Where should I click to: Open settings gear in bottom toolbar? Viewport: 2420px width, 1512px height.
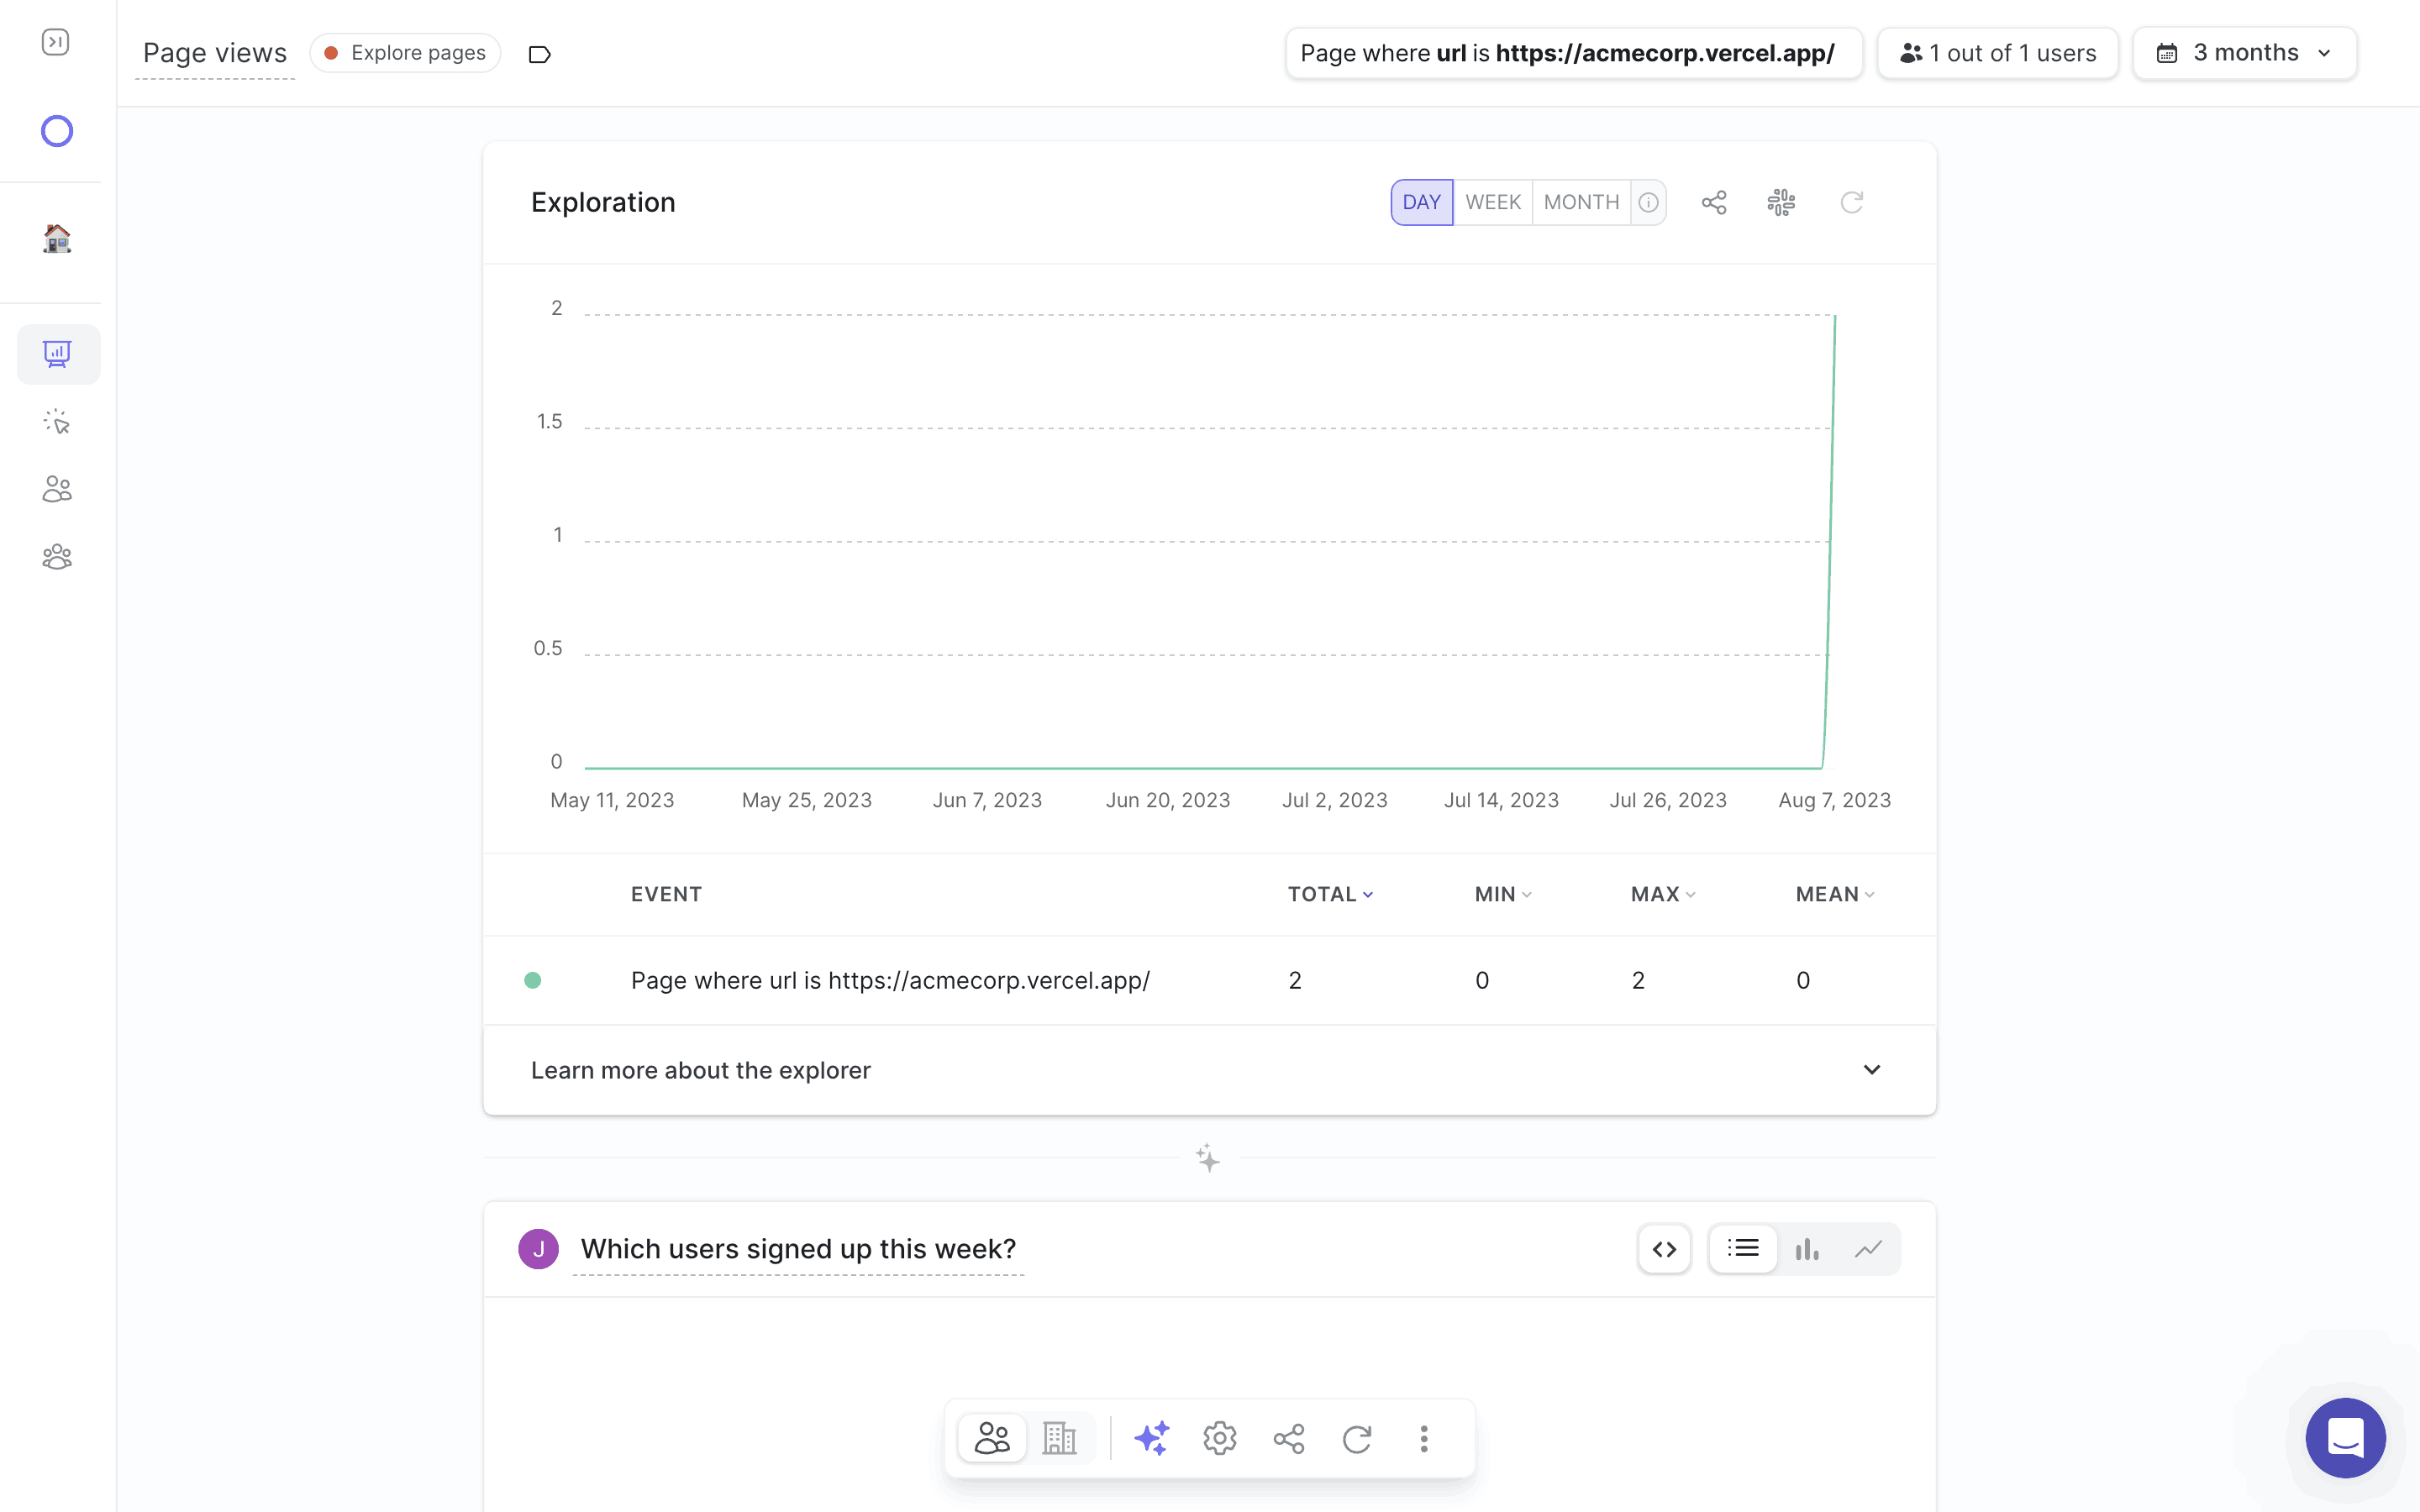click(x=1219, y=1438)
